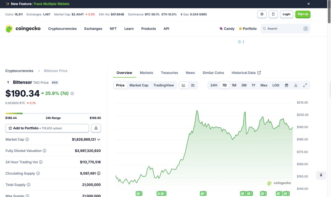Open the Exchanges nav menu
The width and height of the screenshot is (331, 197).
pos(93,29)
